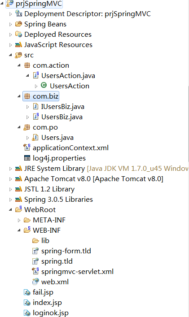Expand the JavaScript Resources node

click(10, 45)
